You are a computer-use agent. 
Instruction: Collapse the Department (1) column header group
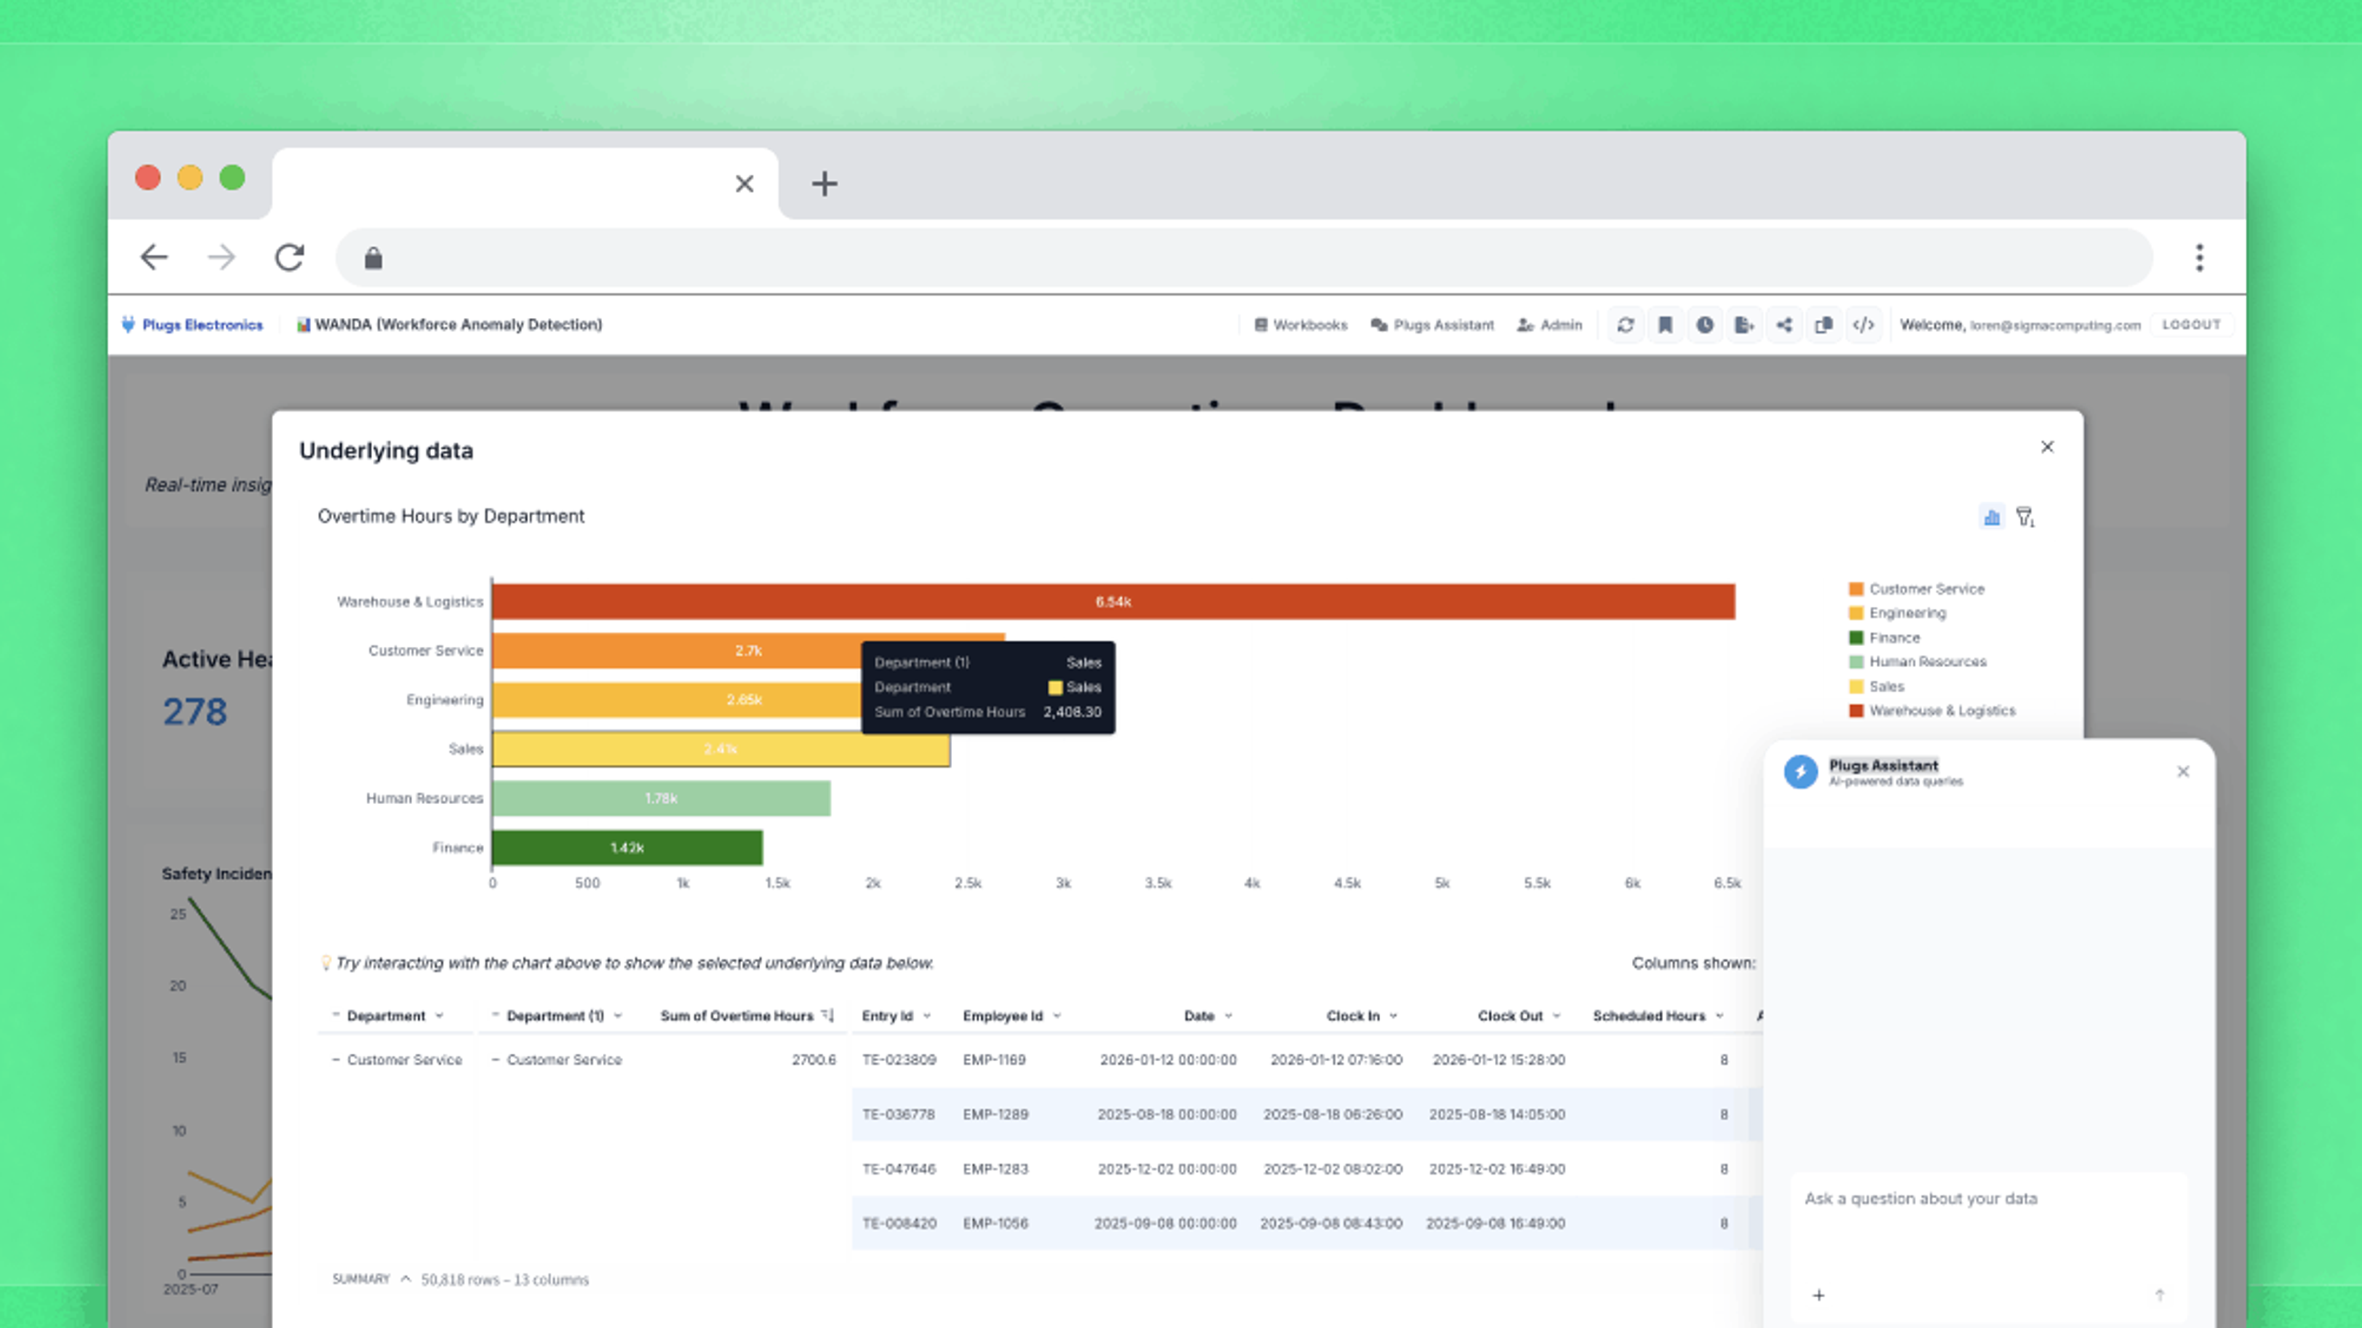click(x=495, y=1014)
